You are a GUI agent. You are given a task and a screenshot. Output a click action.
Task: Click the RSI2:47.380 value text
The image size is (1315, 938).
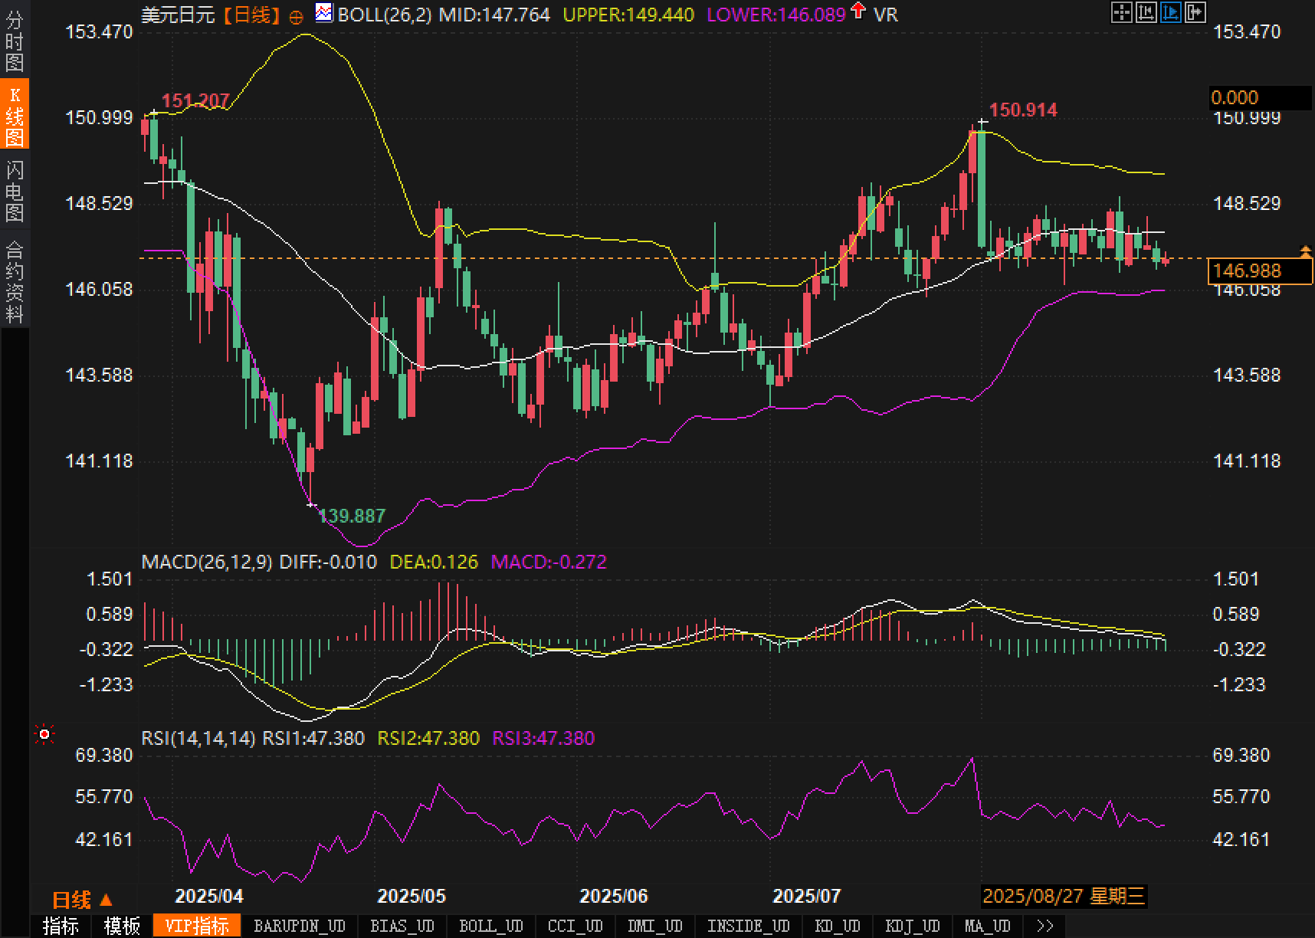[428, 738]
